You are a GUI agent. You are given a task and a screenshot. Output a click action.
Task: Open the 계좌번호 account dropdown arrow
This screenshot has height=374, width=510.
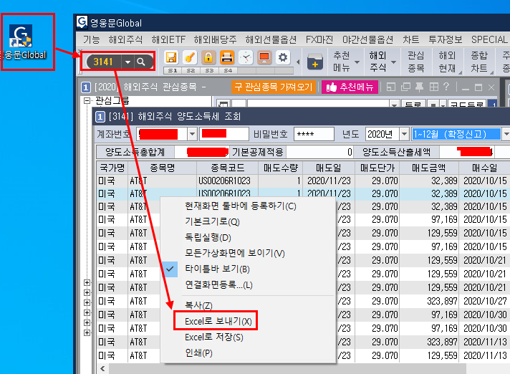(192, 134)
